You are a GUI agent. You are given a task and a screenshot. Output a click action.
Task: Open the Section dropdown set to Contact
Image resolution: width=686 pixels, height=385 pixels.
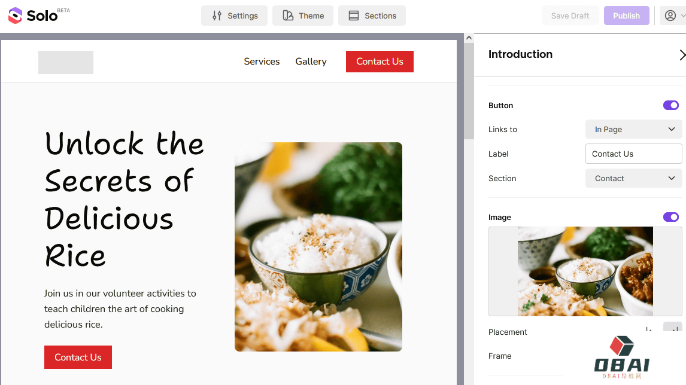pos(633,178)
